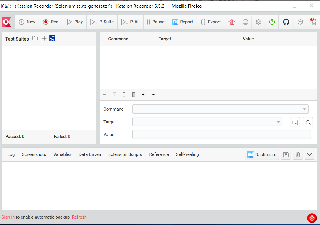Click the Katalon Recorder logo icon

point(6,22)
